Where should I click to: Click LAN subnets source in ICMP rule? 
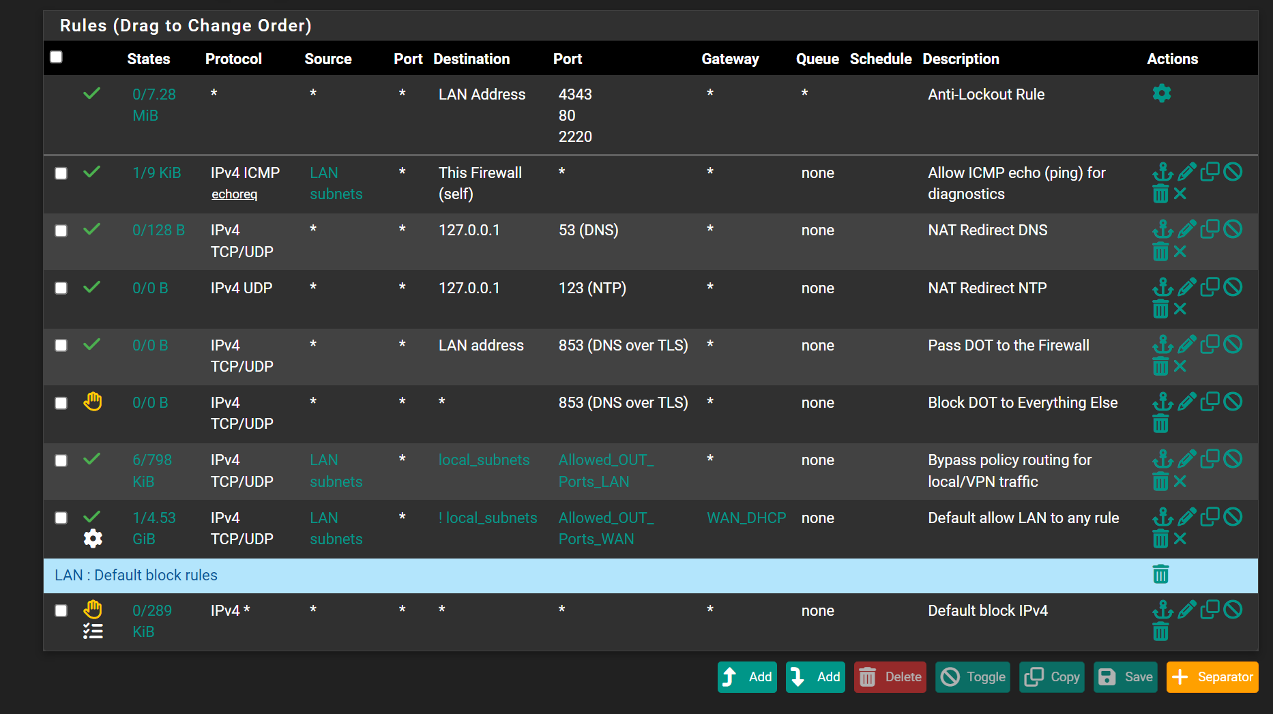point(336,183)
